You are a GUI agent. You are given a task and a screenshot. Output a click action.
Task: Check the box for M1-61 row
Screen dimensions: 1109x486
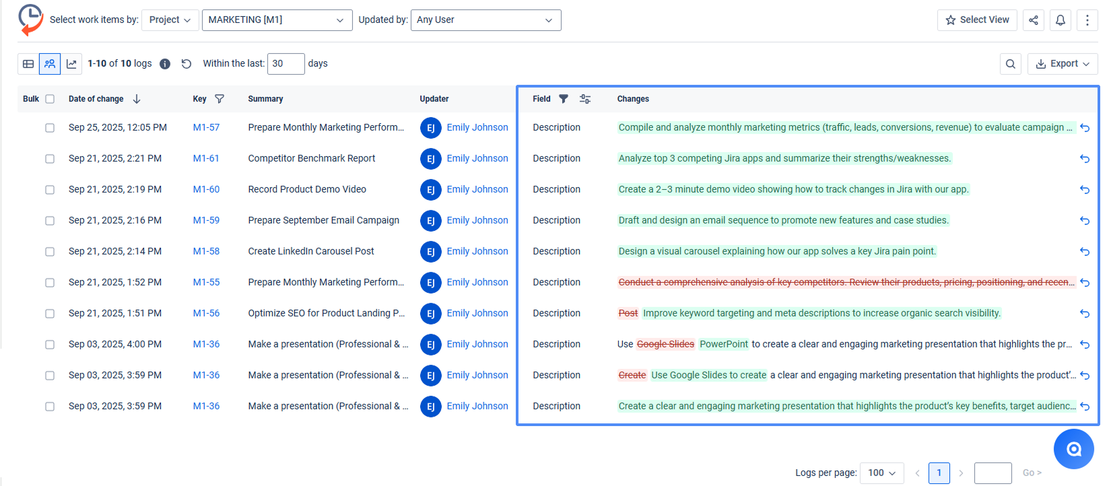[x=50, y=159]
